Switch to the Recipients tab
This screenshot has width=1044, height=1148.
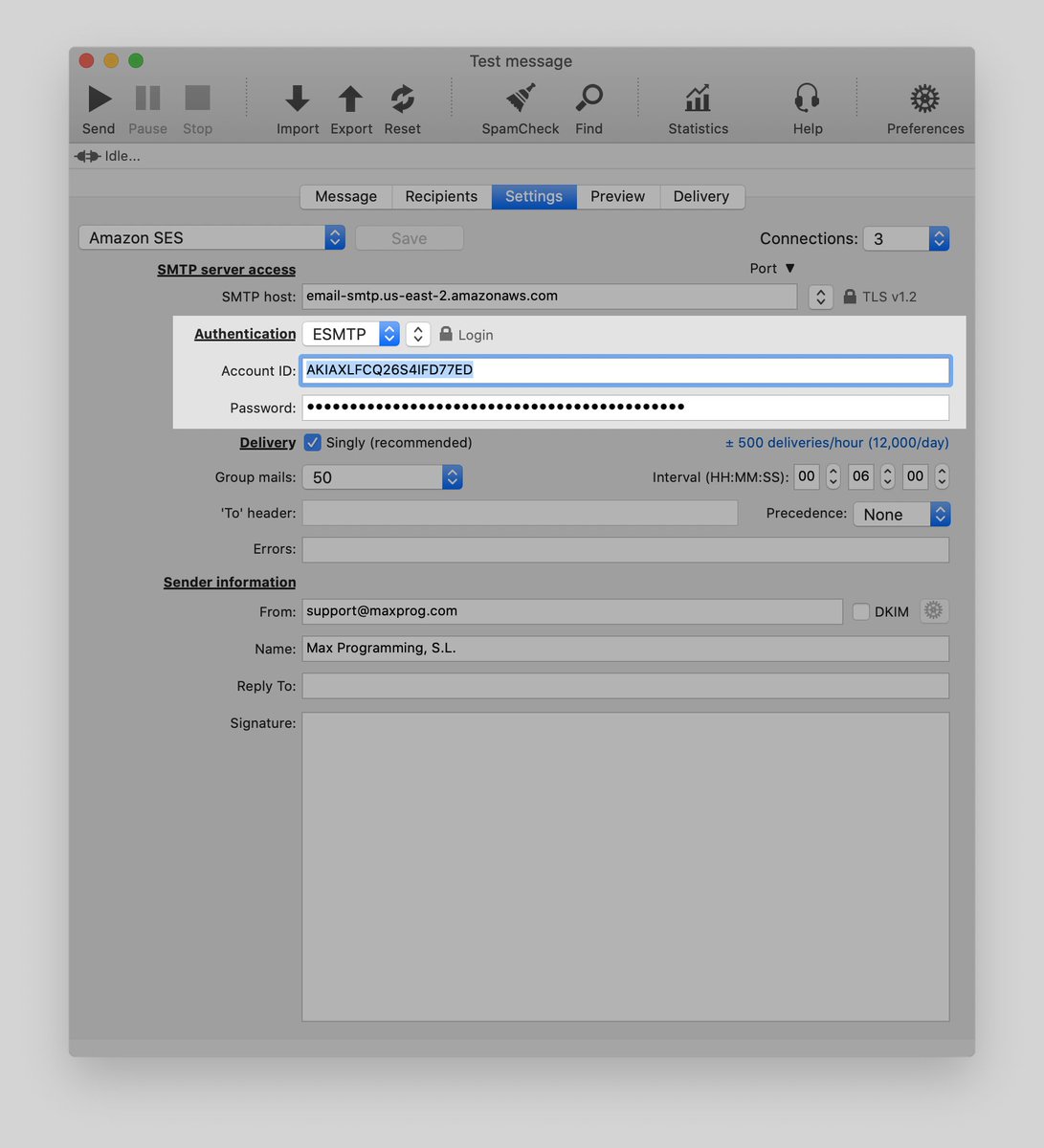click(441, 196)
